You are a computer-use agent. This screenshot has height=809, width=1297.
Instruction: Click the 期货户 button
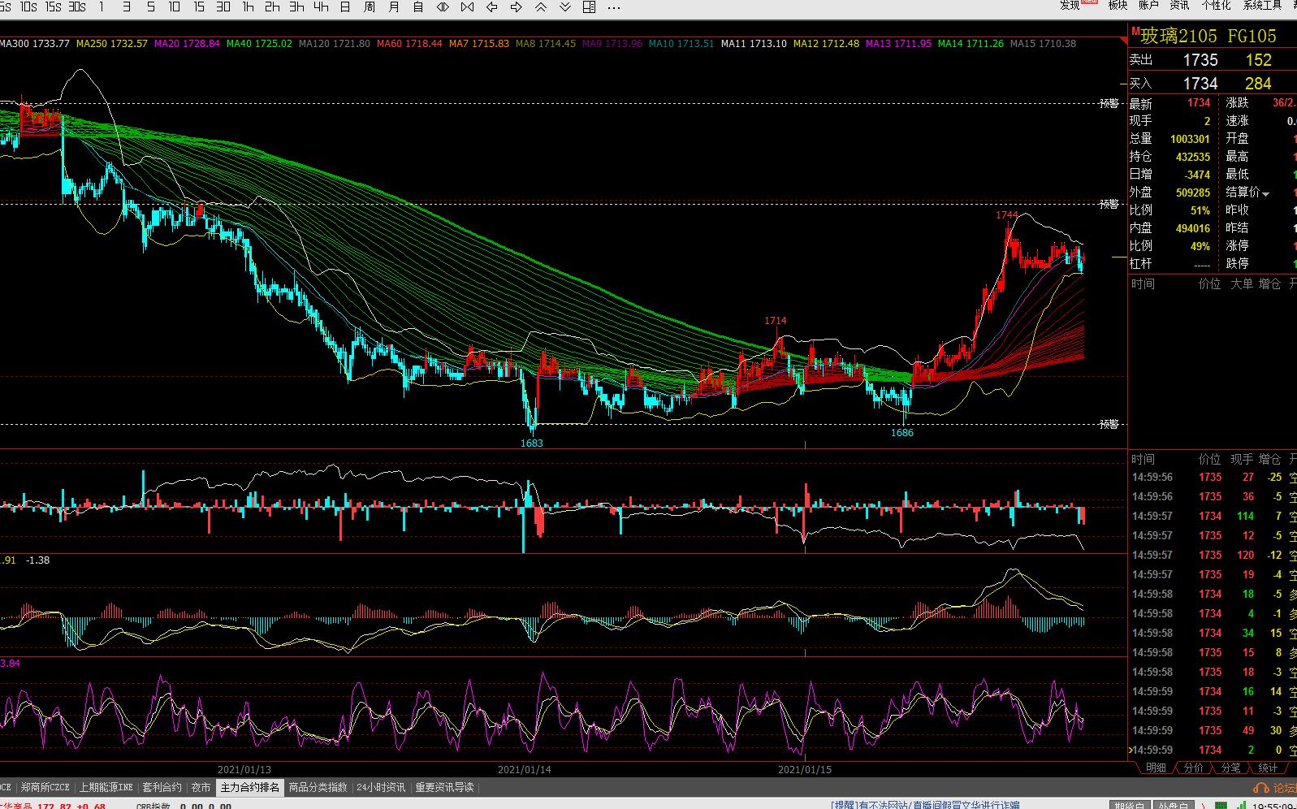point(1129,805)
